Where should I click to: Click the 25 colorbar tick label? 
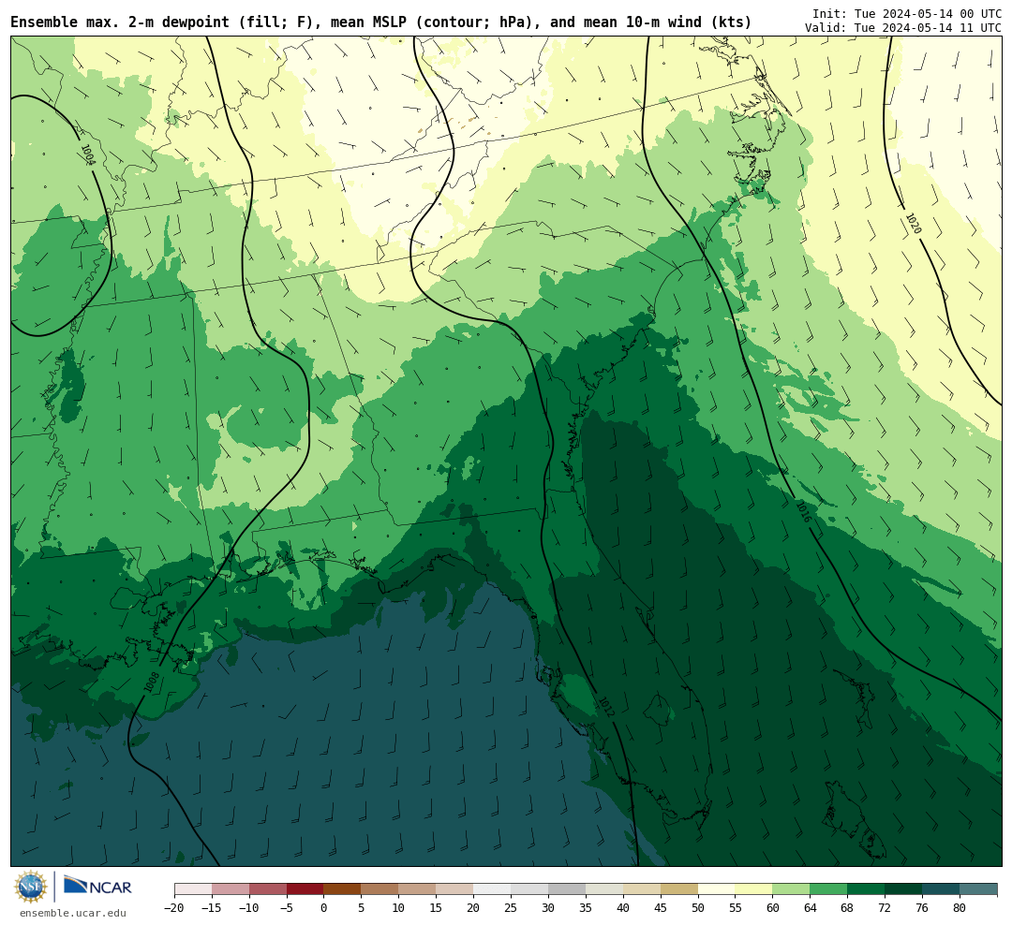(x=512, y=908)
